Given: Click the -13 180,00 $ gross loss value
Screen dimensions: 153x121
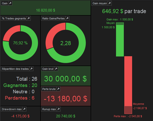Looking at the screenshot, I should click(x=65, y=99).
